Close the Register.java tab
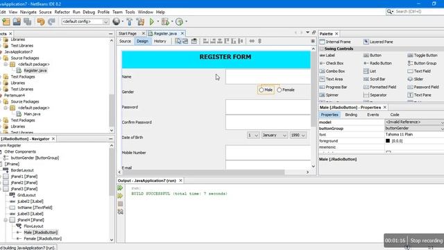This screenshot has height=250, width=444. (182, 33)
